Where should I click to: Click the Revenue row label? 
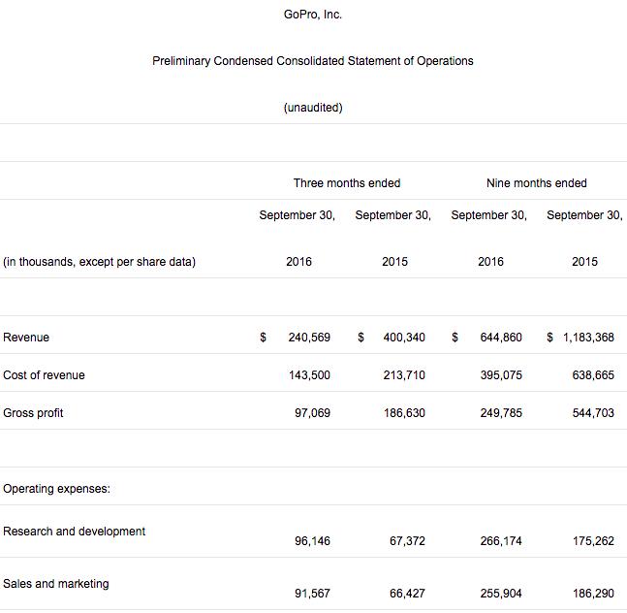point(26,338)
